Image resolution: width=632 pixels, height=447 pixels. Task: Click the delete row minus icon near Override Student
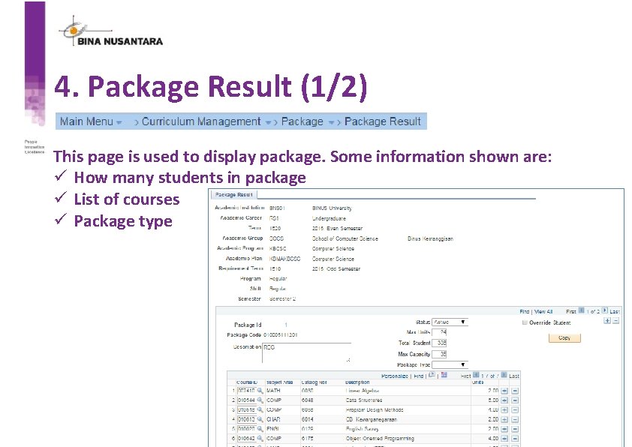[614, 321]
